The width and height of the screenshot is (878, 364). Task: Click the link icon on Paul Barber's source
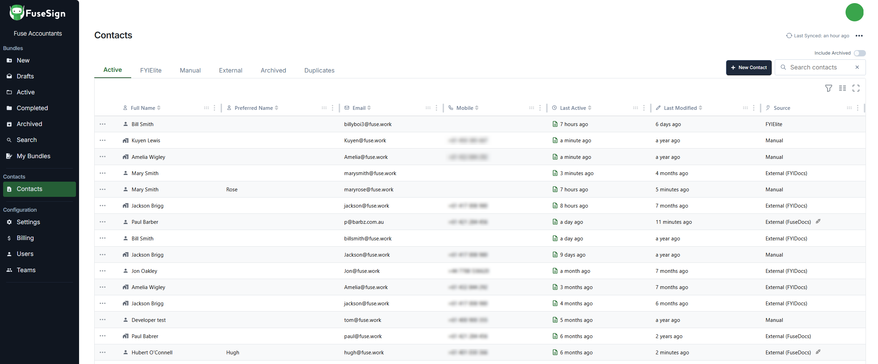(818, 221)
